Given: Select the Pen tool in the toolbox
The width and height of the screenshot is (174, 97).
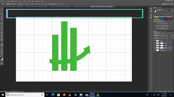Looking at the screenshot, I should click(x=2, y=43).
